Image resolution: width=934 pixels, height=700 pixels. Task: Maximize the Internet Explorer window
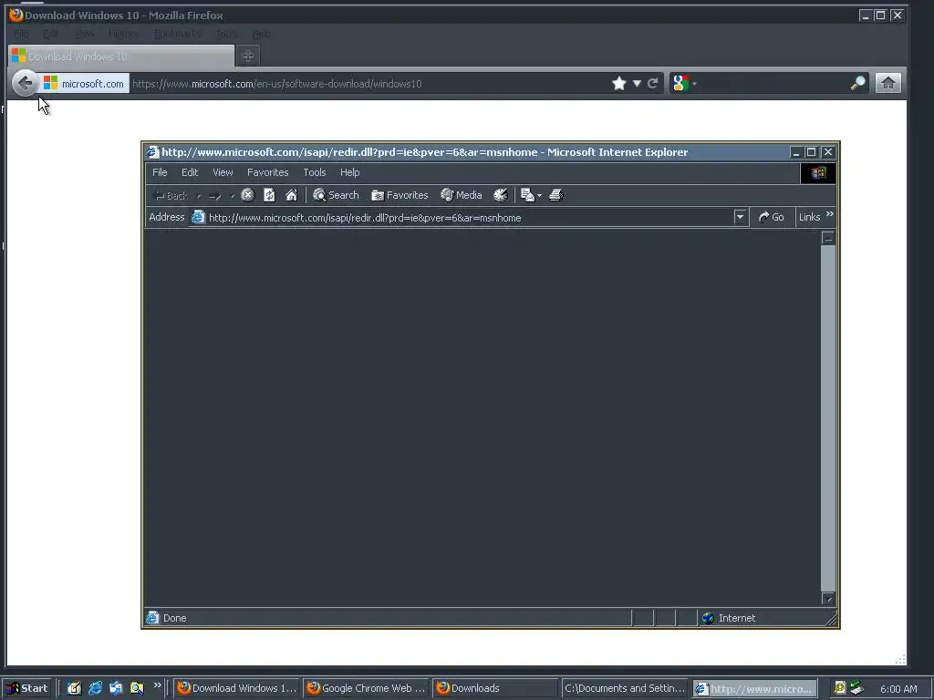tap(811, 152)
